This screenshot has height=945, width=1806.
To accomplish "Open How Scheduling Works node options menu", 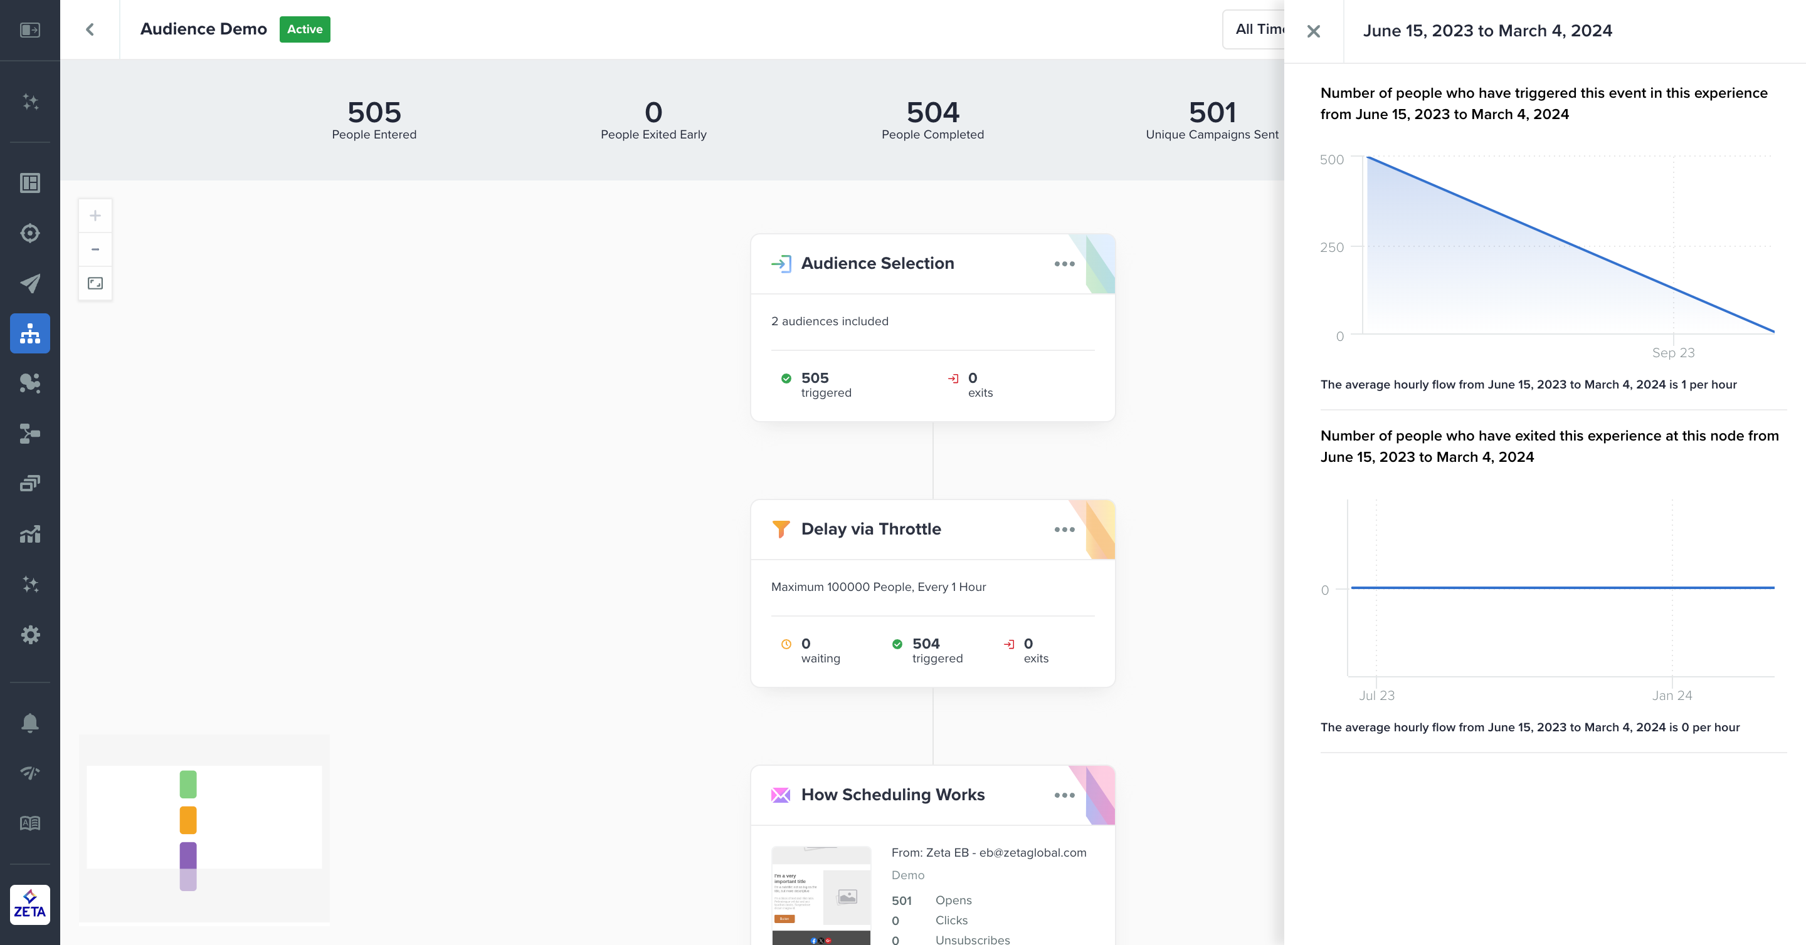I will click(1064, 795).
